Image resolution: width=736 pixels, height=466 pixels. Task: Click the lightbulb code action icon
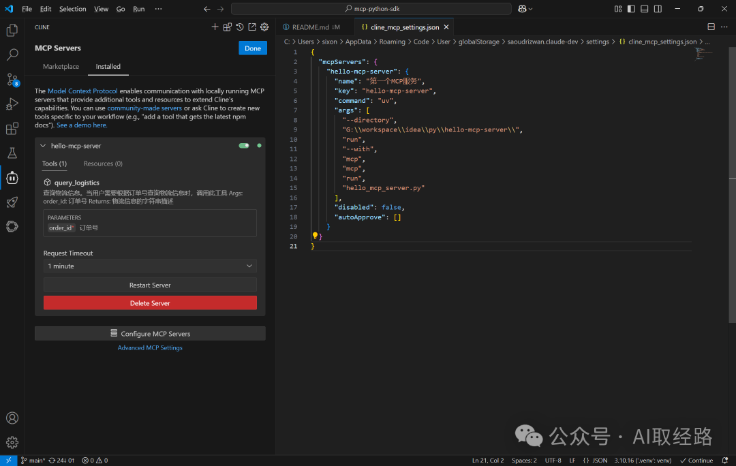click(x=315, y=236)
